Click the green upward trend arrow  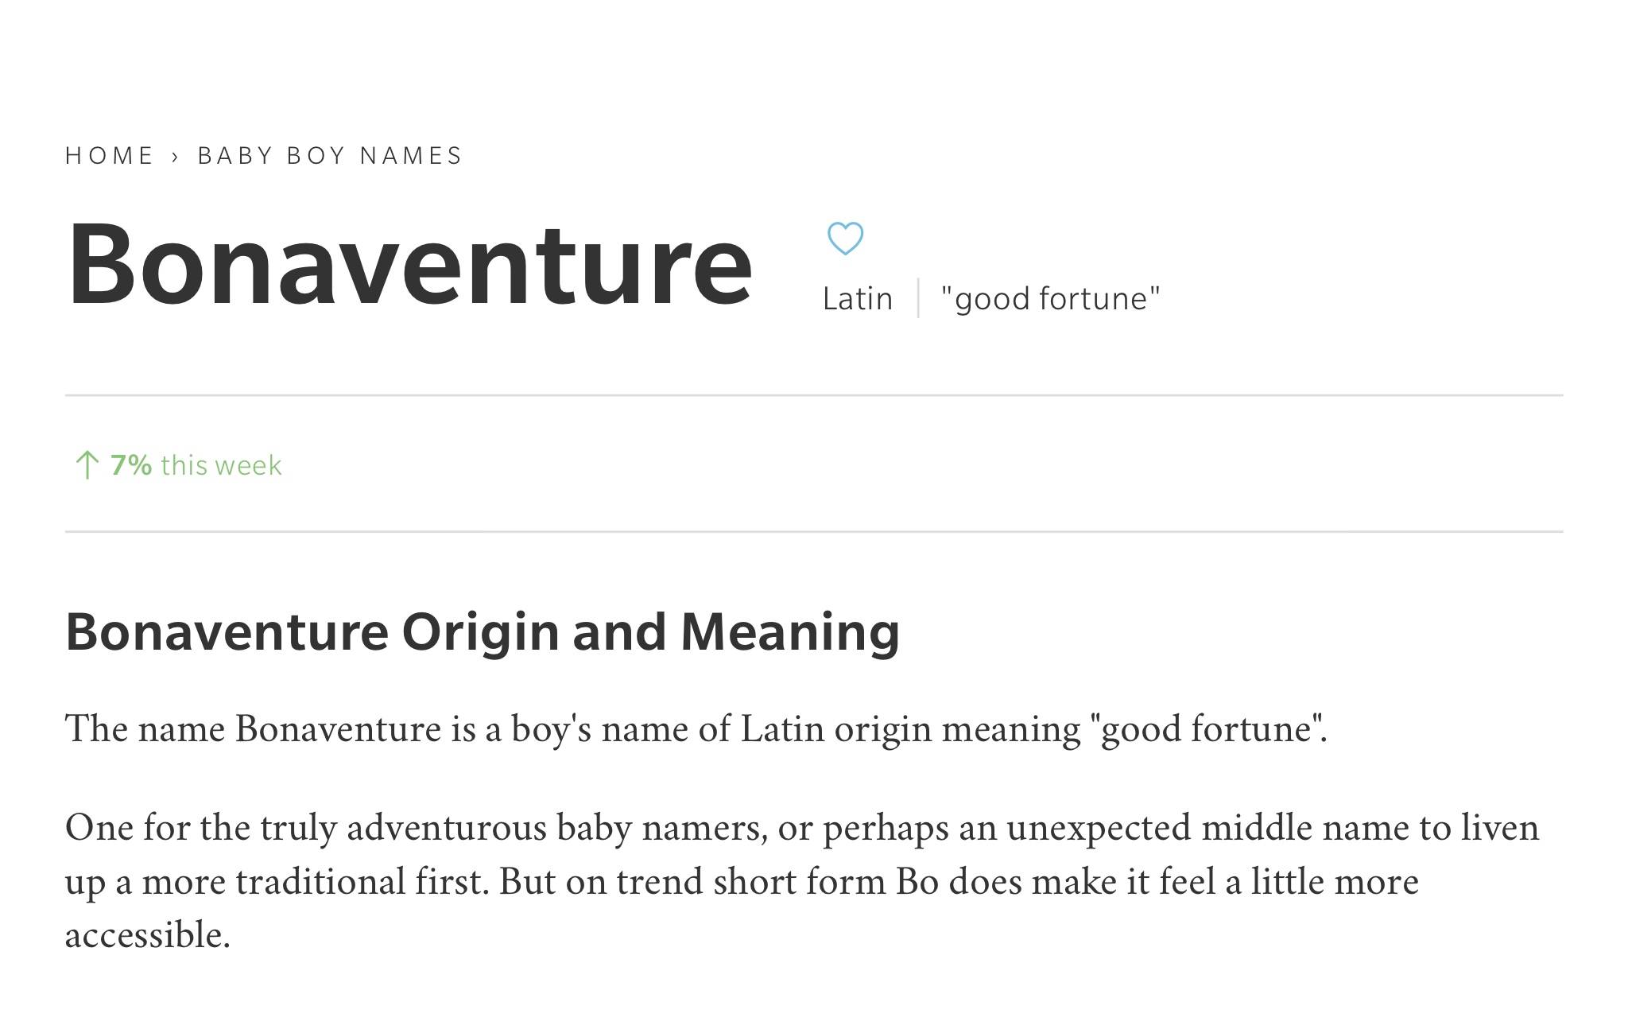[x=87, y=465]
